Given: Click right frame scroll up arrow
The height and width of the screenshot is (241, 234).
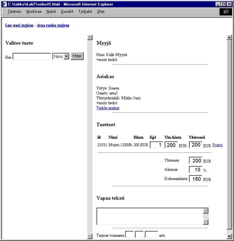Looking at the screenshot, I should (x=229, y=37).
